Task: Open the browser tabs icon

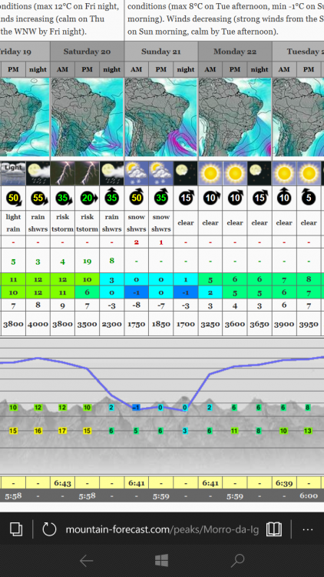Action: (x=16, y=529)
